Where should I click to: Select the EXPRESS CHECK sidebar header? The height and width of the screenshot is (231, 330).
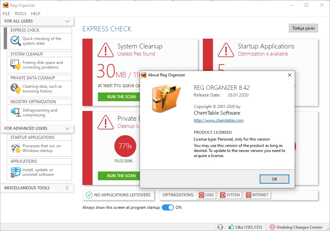tap(39, 30)
